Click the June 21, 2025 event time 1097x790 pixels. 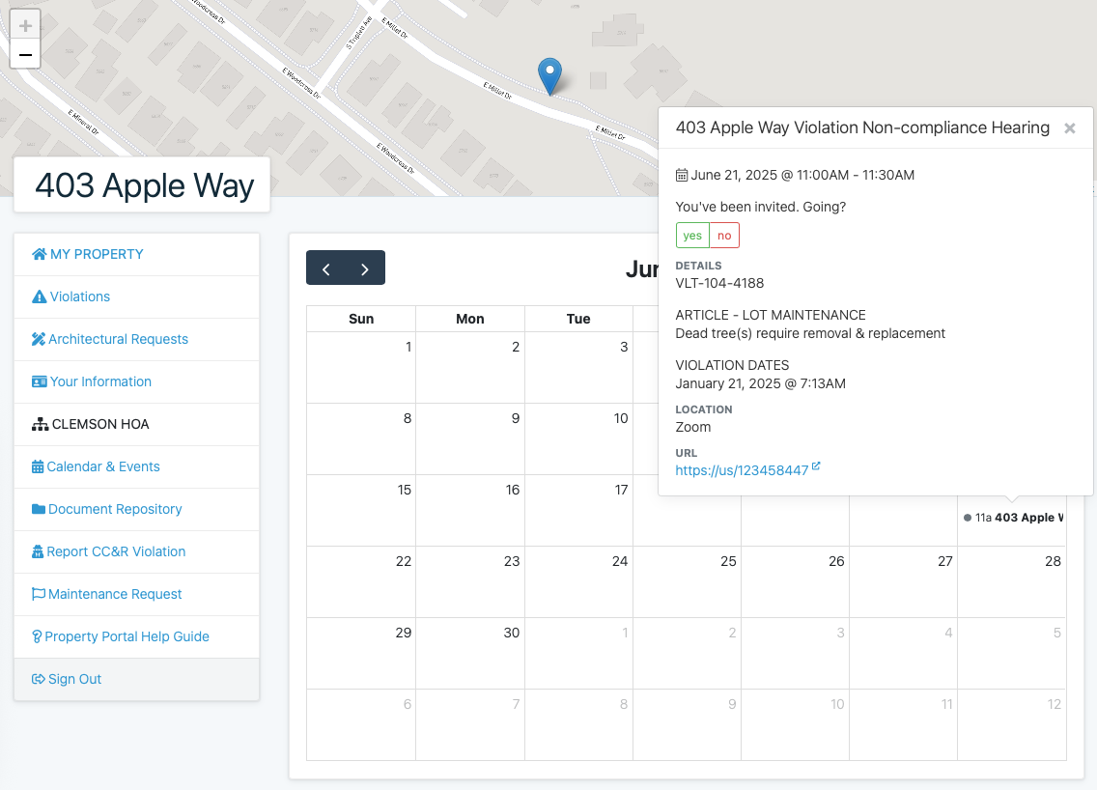(x=802, y=175)
